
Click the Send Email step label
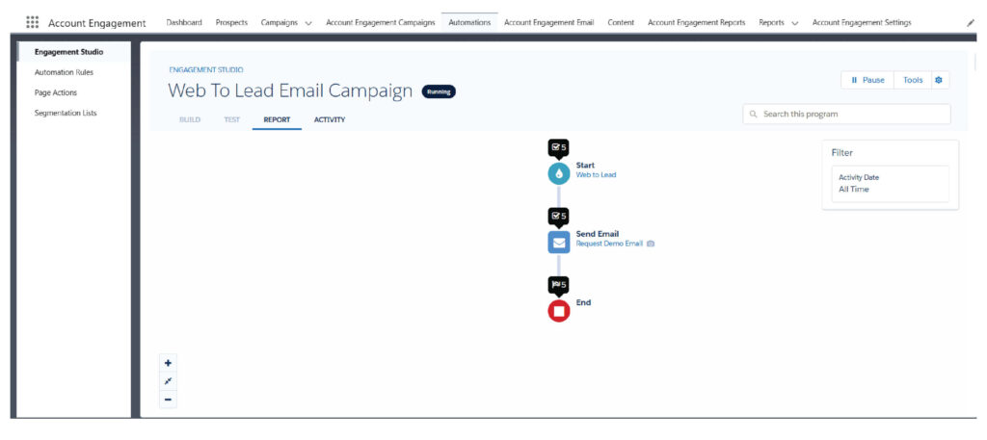[598, 234]
